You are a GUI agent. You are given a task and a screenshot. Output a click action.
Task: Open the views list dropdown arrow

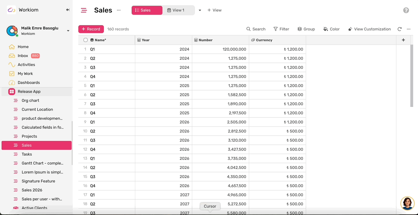pyautogui.click(x=200, y=10)
